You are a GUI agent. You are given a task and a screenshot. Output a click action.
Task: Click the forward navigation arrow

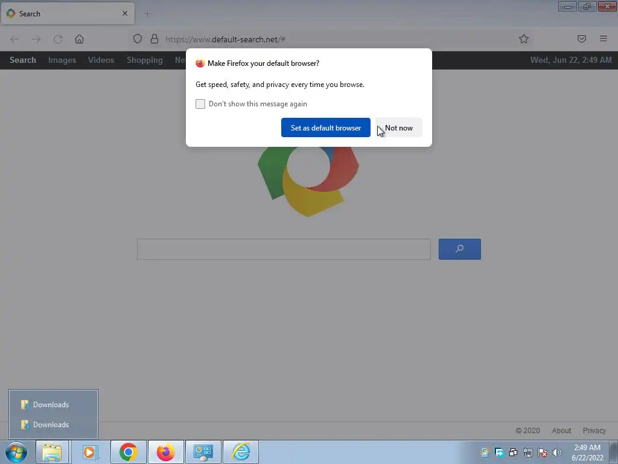[x=36, y=39]
